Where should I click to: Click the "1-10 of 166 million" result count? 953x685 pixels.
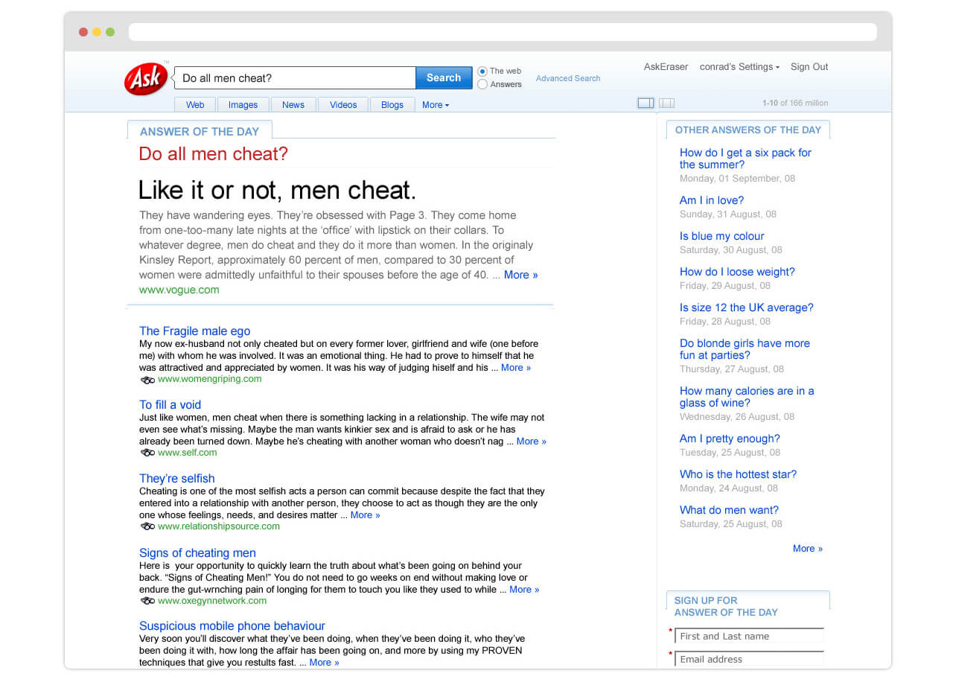pos(795,103)
